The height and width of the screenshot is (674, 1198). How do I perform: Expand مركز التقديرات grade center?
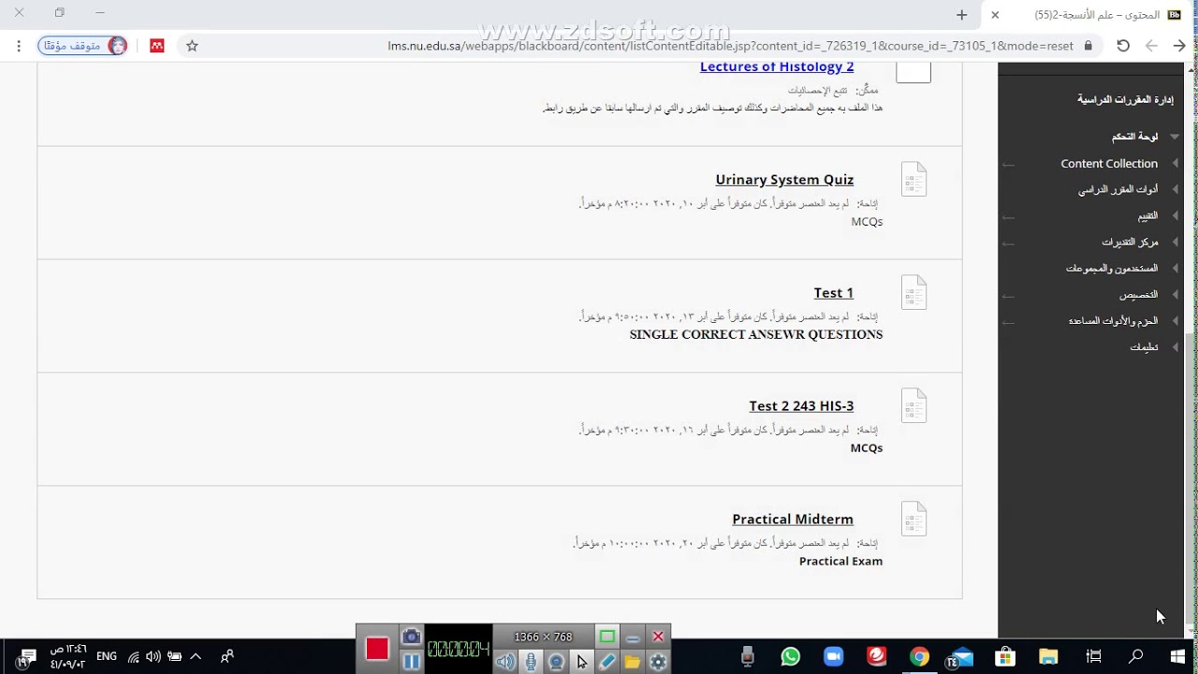[1176, 242]
